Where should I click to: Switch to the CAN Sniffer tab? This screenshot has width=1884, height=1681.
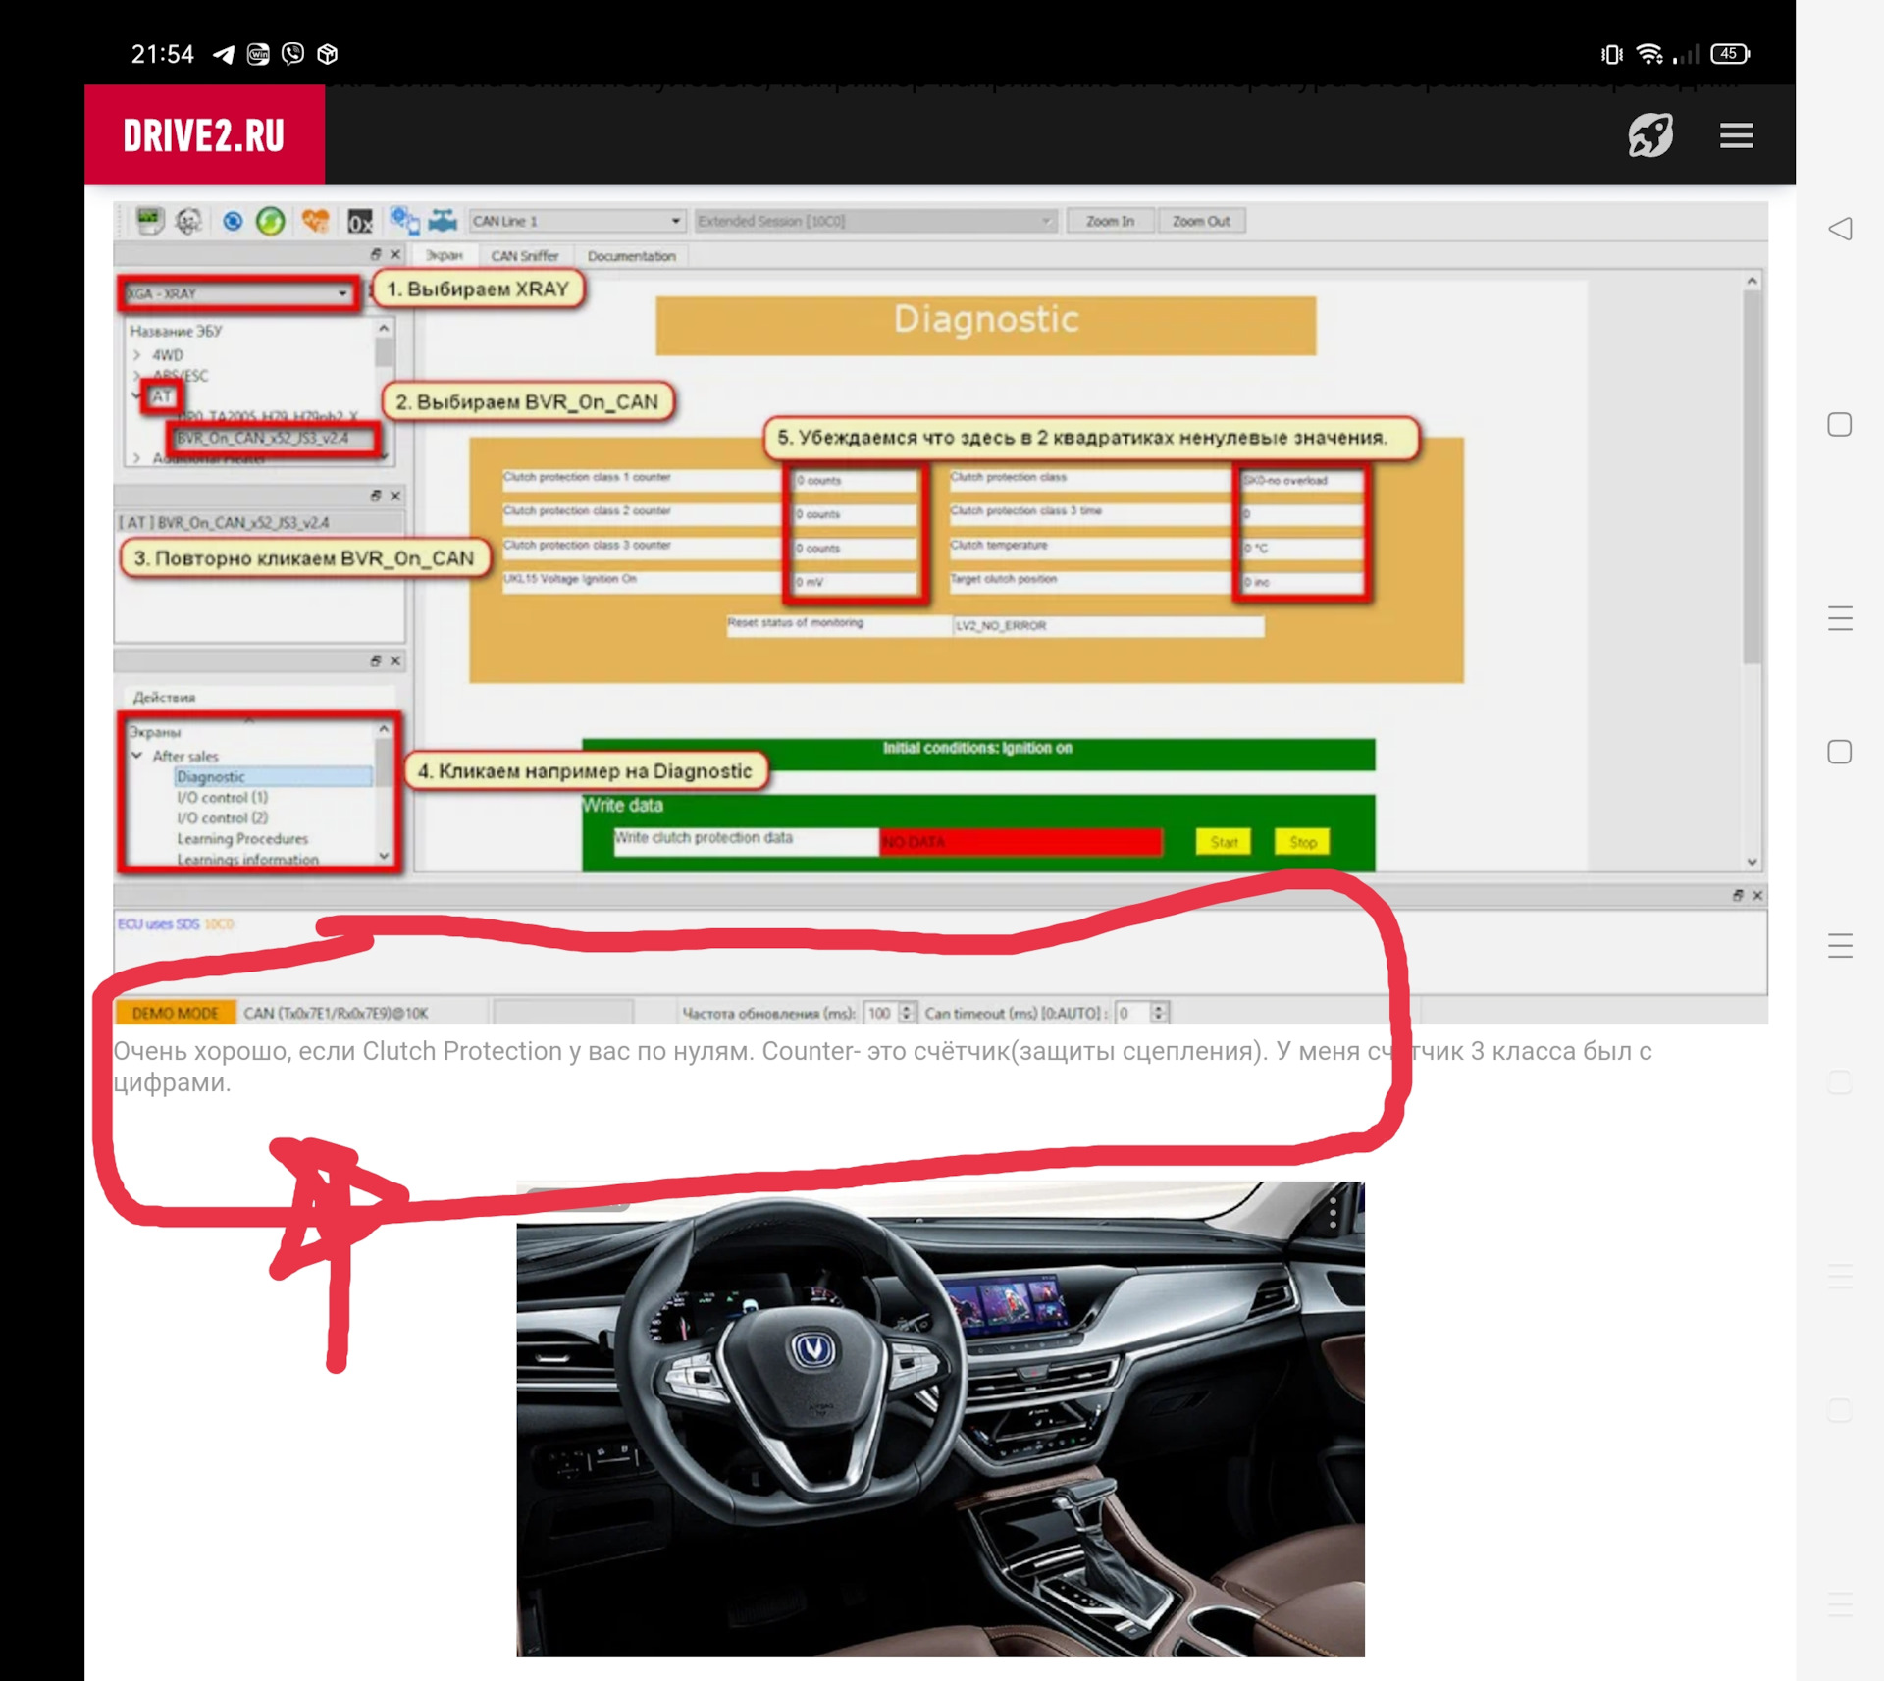point(524,256)
